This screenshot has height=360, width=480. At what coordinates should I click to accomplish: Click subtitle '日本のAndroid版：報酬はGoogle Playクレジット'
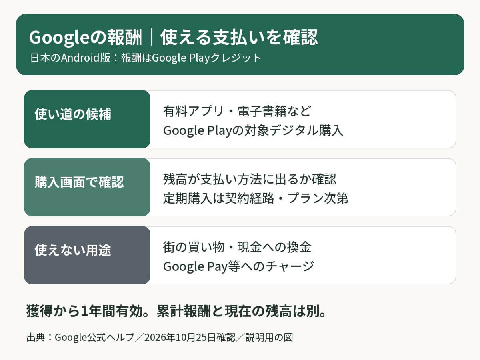[146, 58]
